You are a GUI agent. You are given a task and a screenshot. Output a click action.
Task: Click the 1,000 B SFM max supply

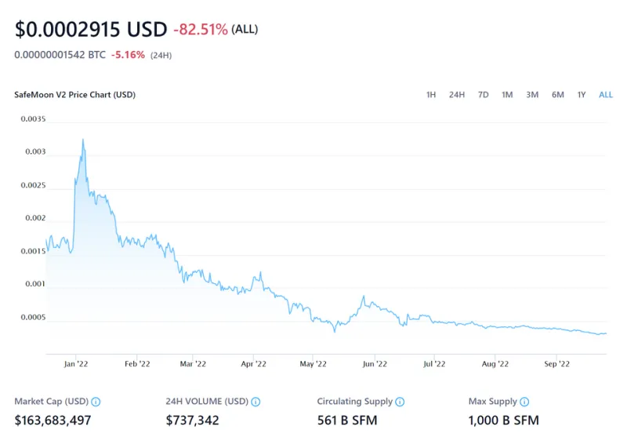(503, 420)
